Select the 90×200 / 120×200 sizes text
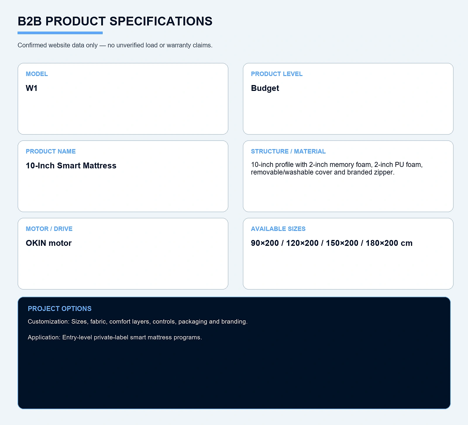This screenshot has height=425, width=468. [332, 243]
